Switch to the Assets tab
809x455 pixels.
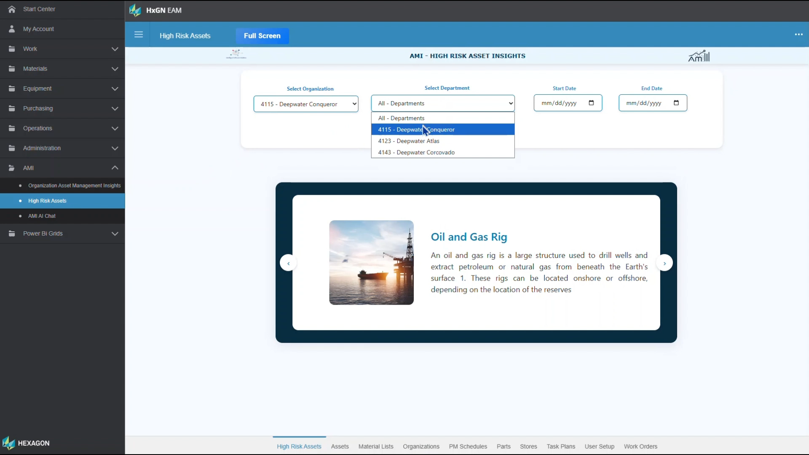pyautogui.click(x=340, y=446)
